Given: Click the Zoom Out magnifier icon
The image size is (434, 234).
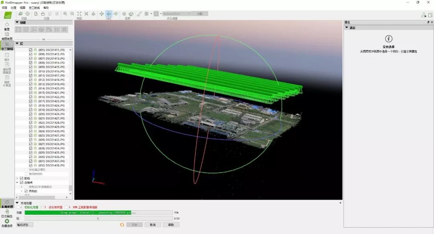Looking at the screenshot, I should point(72,14).
